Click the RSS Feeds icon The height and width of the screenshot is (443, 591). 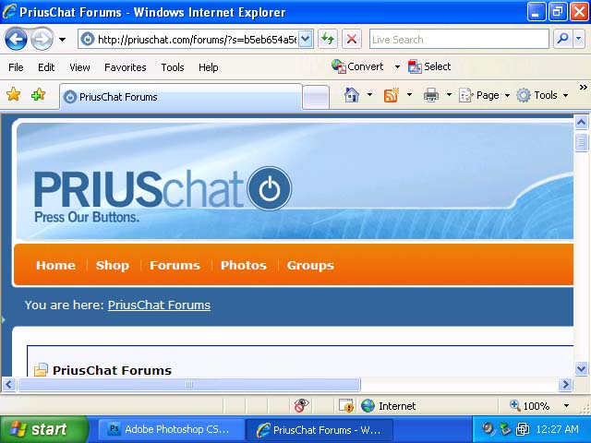pyautogui.click(x=392, y=95)
